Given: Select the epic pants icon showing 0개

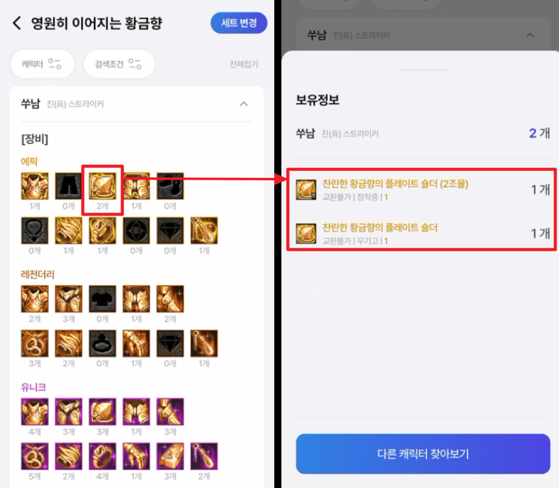Looking at the screenshot, I should click(69, 186).
